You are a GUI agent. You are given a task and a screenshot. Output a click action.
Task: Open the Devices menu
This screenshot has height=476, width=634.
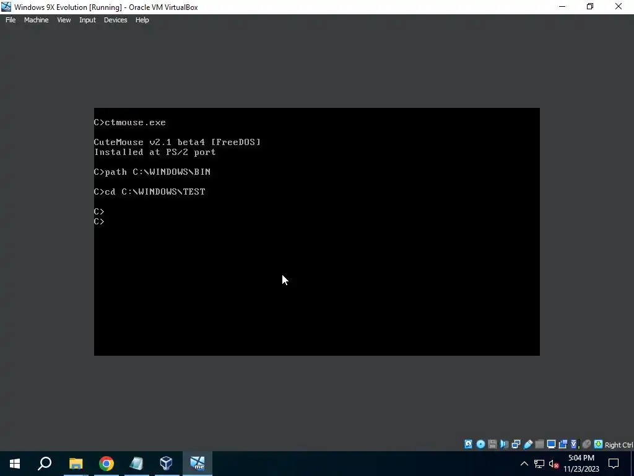(x=115, y=20)
